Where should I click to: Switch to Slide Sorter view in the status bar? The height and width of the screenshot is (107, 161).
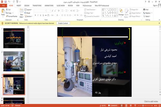(x=126, y=106)
